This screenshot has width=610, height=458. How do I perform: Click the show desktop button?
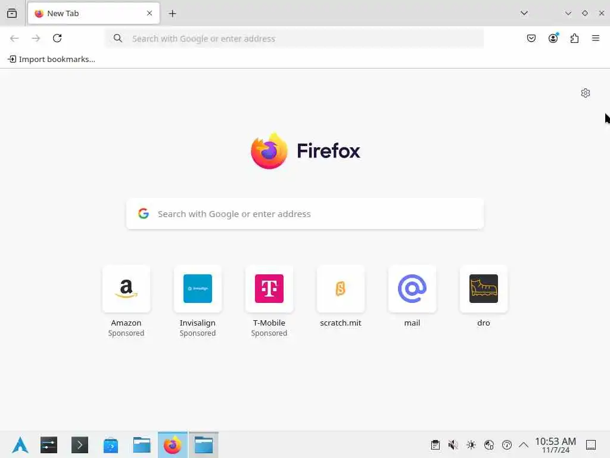(x=591, y=445)
